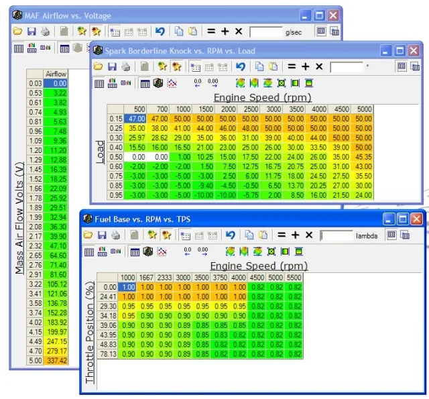Click Paste icon in Fuel Base toolbar

262,235
